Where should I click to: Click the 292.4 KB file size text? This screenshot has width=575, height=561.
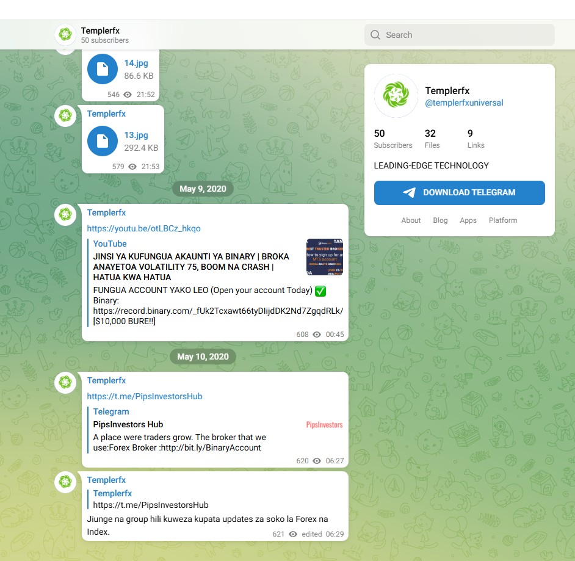[x=141, y=148]
